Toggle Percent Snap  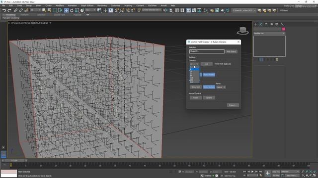[x=128, y=10]
